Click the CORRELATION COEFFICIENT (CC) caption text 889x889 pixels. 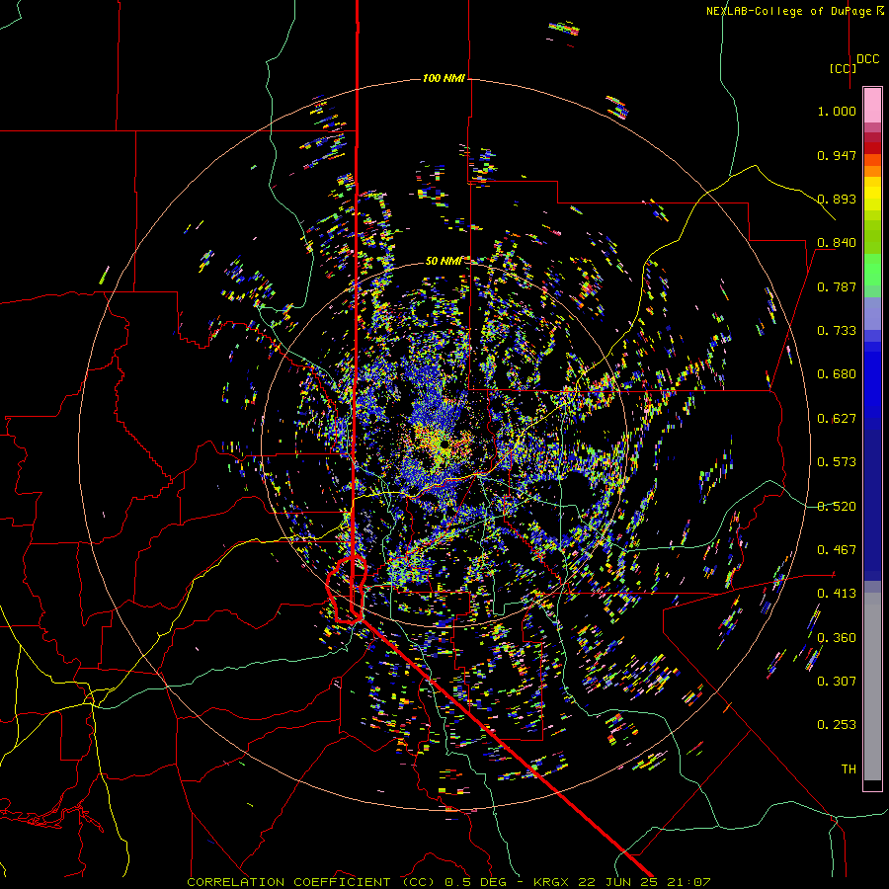(311, 882)
